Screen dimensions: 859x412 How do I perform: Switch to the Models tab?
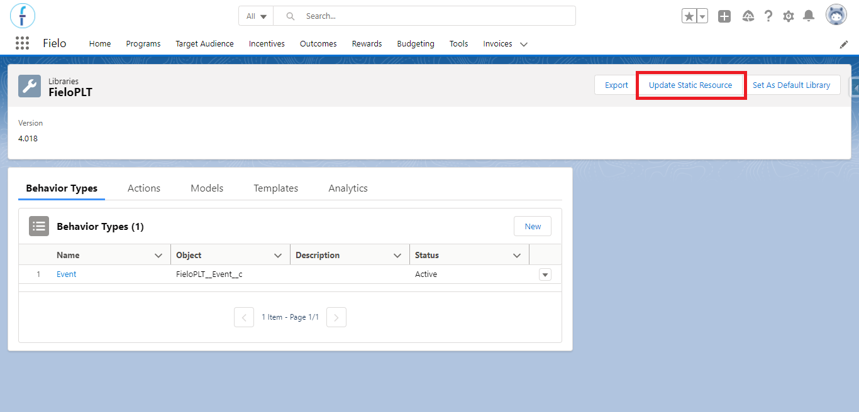(207, 188)
